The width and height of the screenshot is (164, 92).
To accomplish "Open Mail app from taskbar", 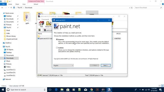I will (86, 90).
